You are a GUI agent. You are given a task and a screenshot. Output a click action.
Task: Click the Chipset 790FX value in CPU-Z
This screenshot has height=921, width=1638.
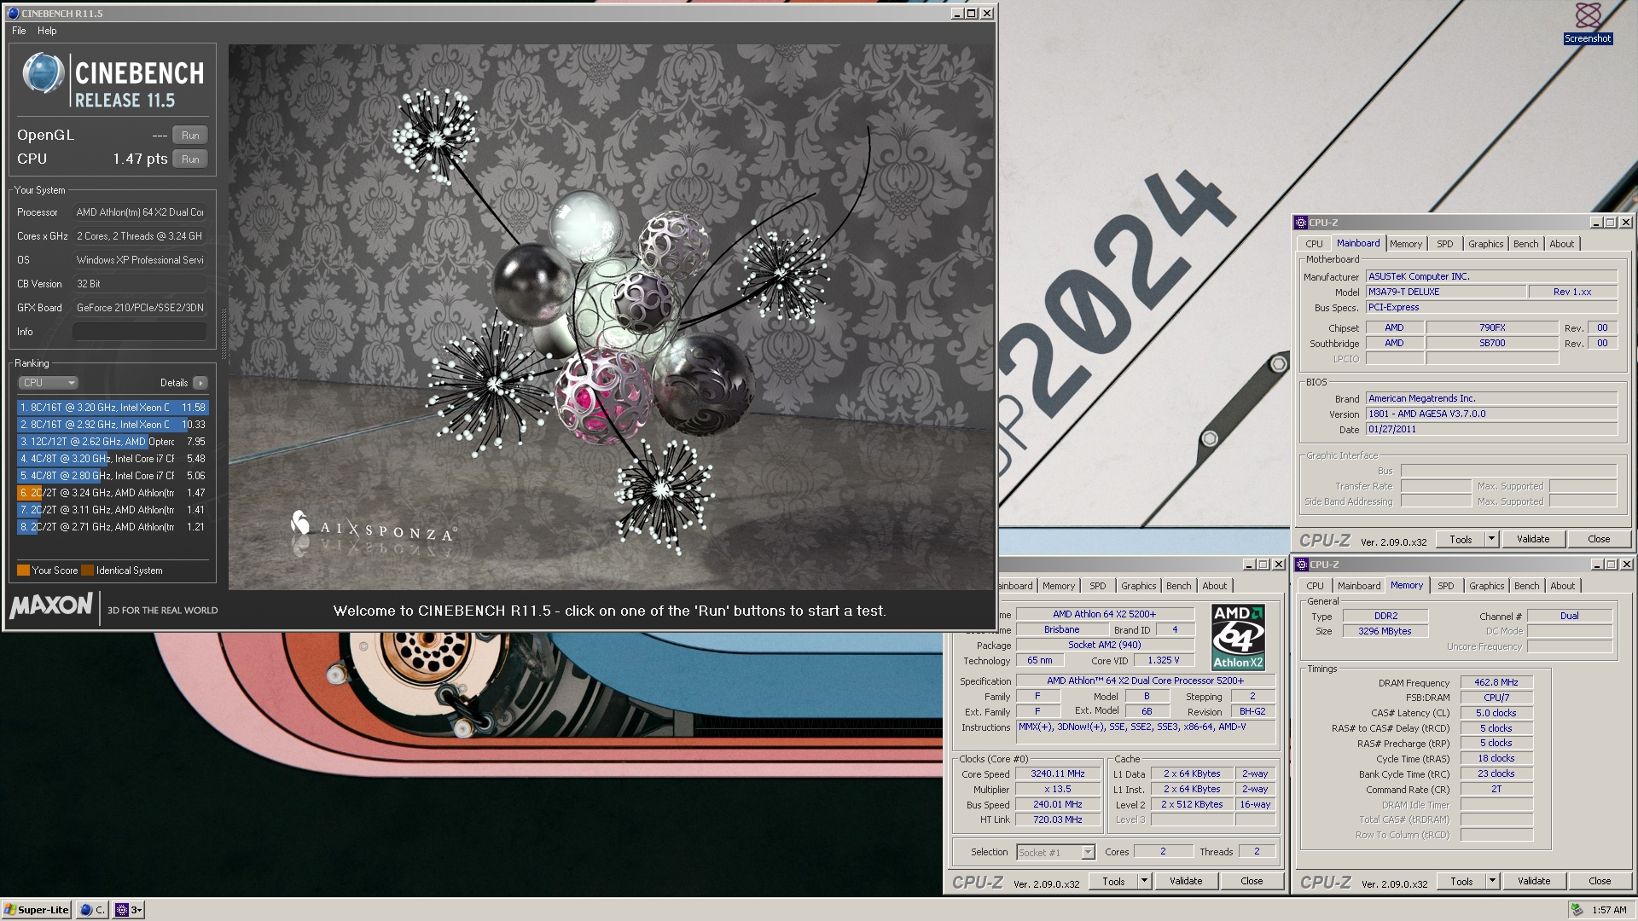(x=1492, y=327)
